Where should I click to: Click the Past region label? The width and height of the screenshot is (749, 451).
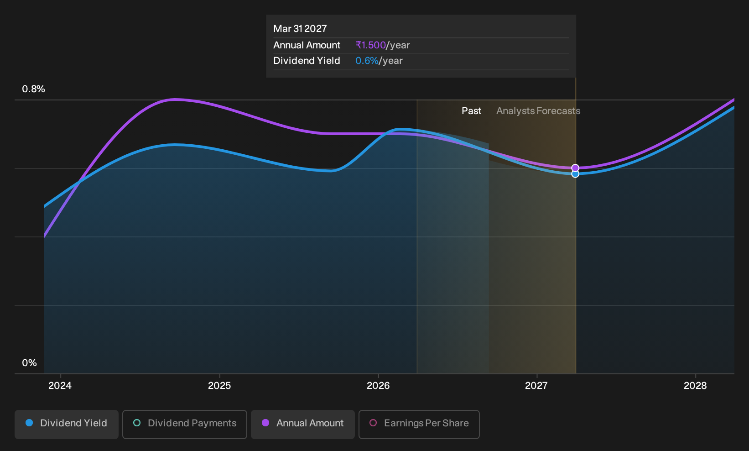(471, 111)
